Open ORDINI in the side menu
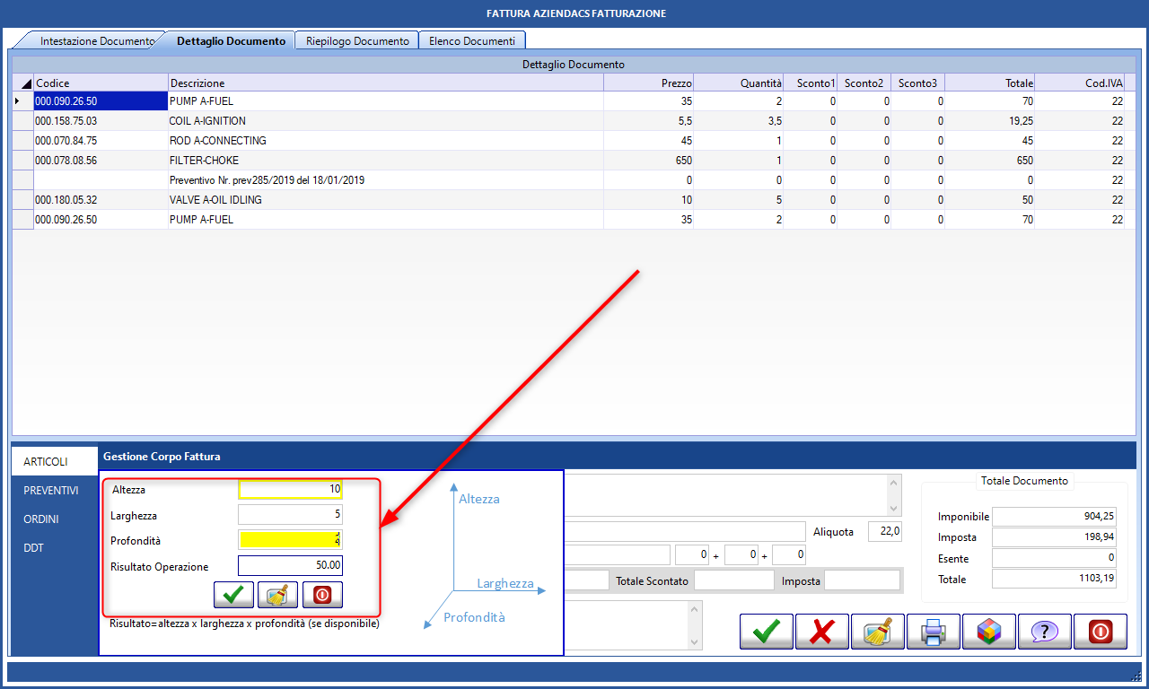This screenshot has height=689, width=1149. point(54,519)
